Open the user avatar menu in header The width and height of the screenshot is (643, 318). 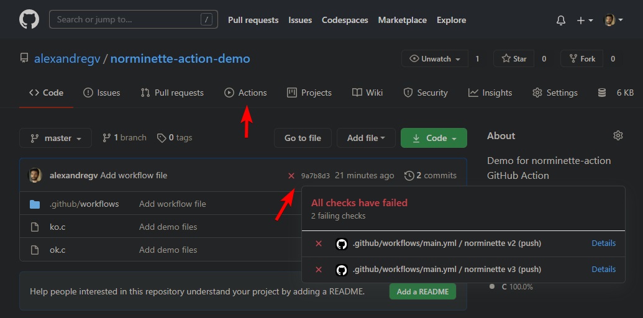point(613,20)
